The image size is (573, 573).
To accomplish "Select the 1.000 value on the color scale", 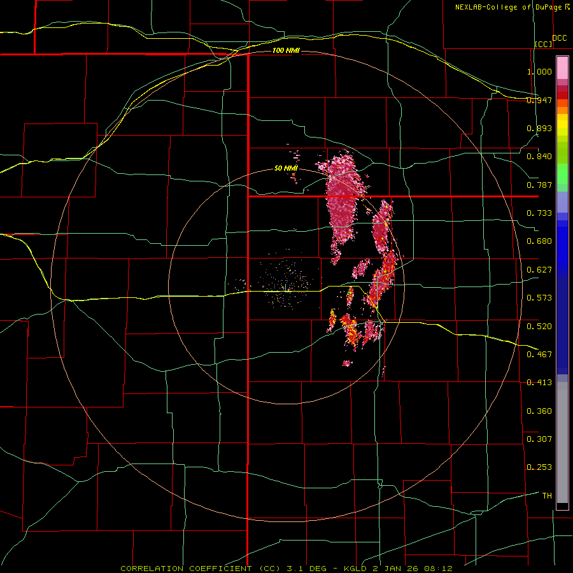I will tap(539, 71).
